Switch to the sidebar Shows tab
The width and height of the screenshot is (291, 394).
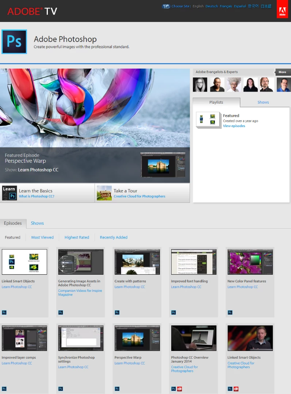(x=263, y=102)
